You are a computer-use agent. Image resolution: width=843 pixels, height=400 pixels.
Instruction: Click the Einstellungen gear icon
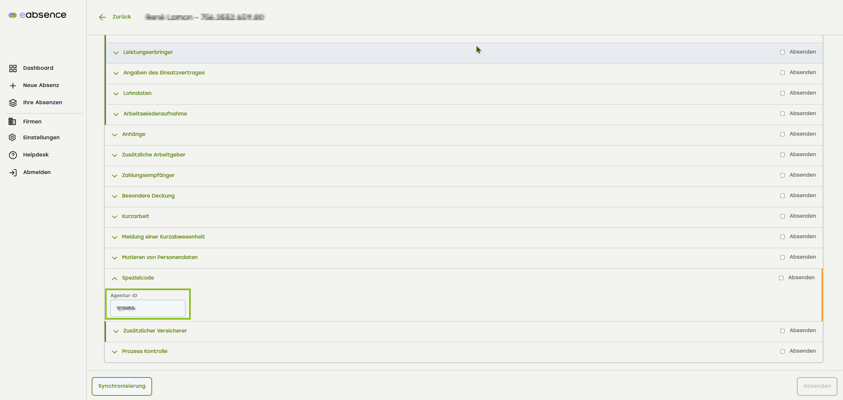click(x=13, y=138)
